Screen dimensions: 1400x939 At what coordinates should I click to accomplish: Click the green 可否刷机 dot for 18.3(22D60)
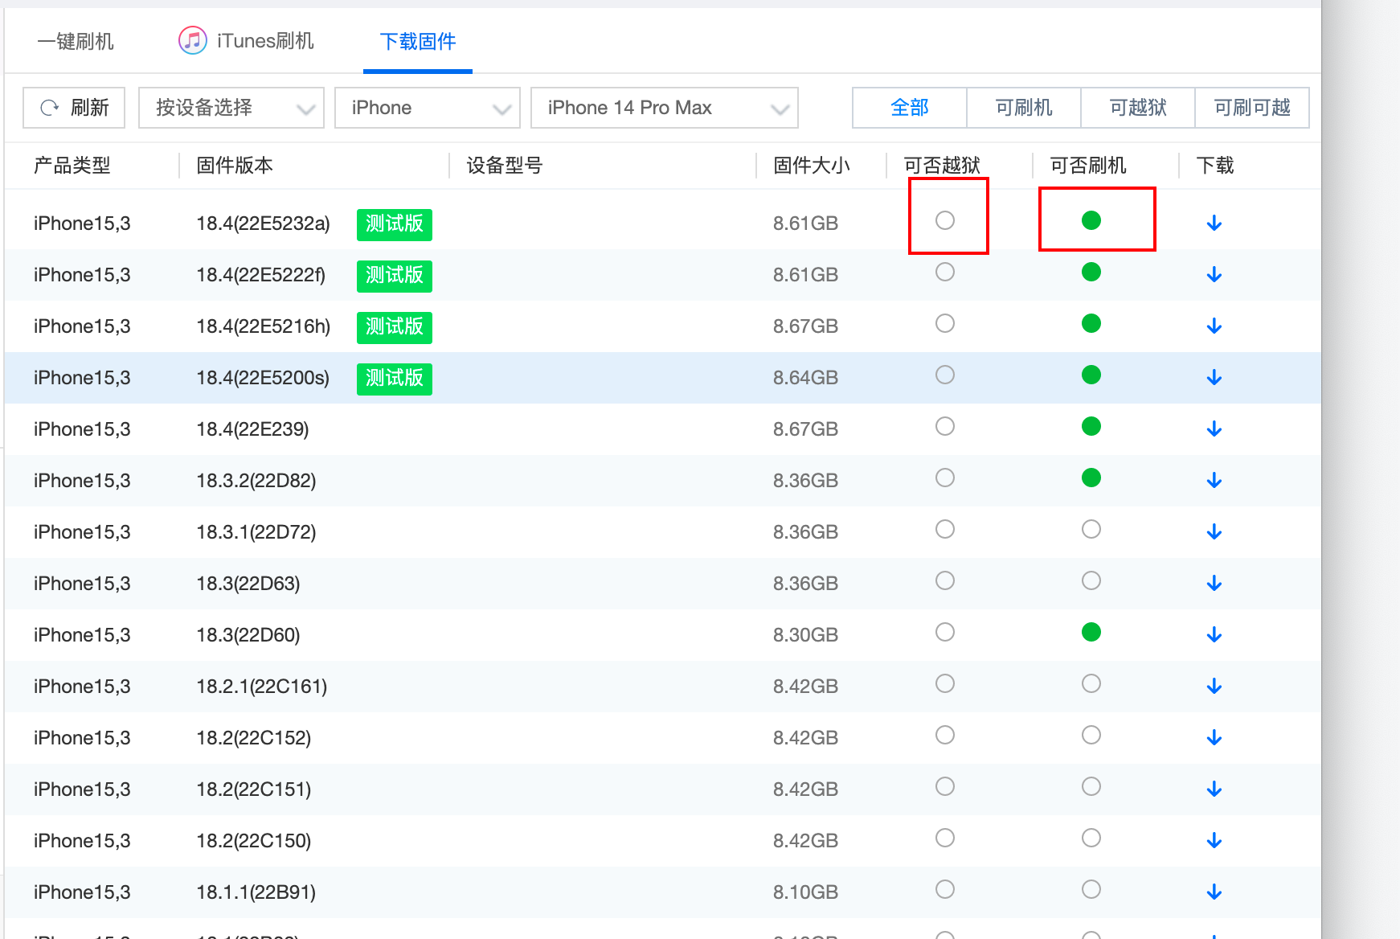point(1091,632)
